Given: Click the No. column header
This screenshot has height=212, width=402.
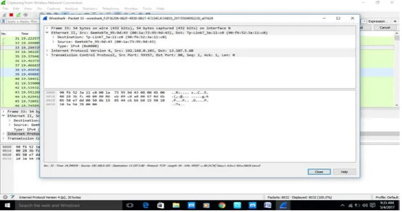Looking at the screenshot, I should [3, 33].
